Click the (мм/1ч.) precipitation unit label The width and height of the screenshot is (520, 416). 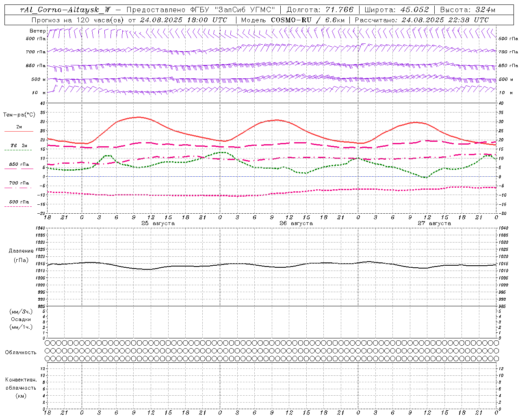coord(21,327)
